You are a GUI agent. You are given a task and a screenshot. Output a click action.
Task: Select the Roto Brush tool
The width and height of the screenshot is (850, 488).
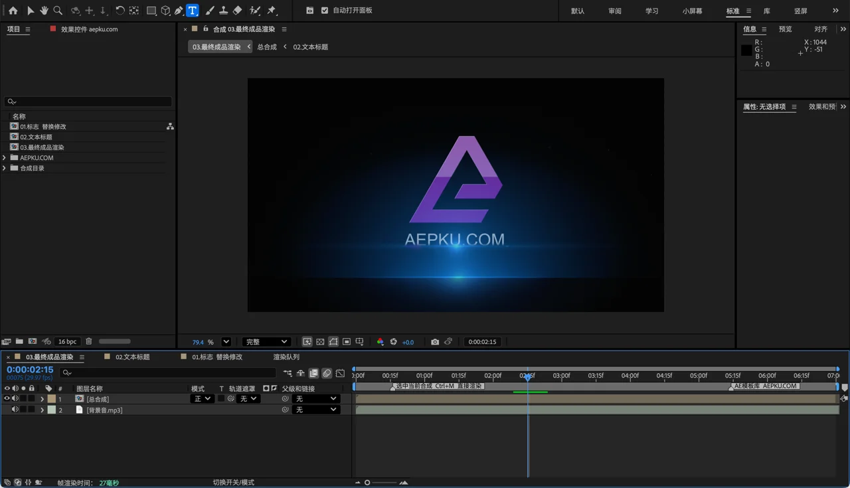click(x=255, y=11)
